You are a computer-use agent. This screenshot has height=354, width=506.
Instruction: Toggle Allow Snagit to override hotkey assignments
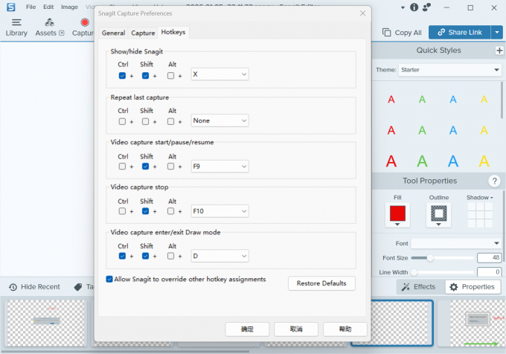tap(109, 280)
